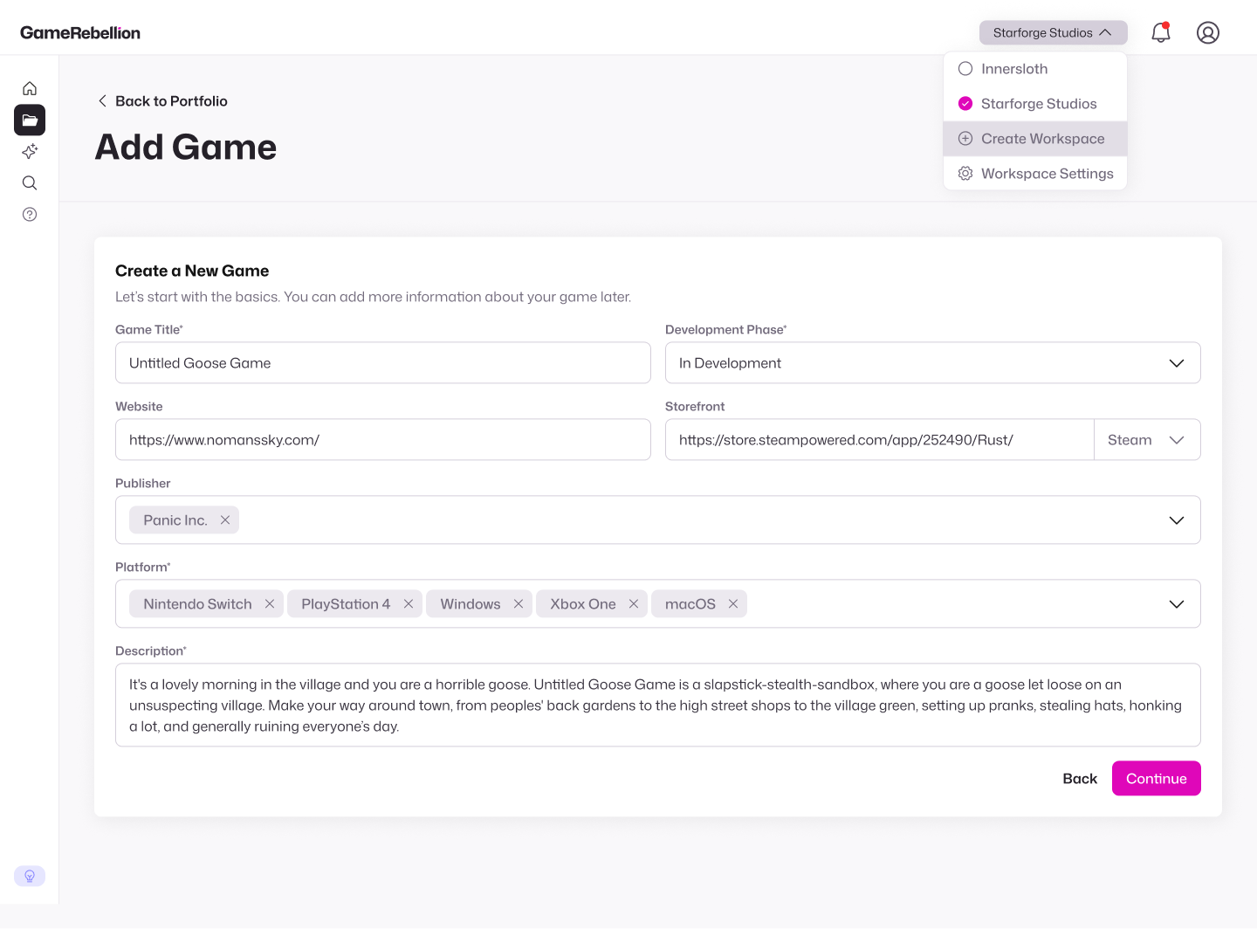Choose Create Workspace from the menu
Screen dimensions: 1257x929
1034,138
